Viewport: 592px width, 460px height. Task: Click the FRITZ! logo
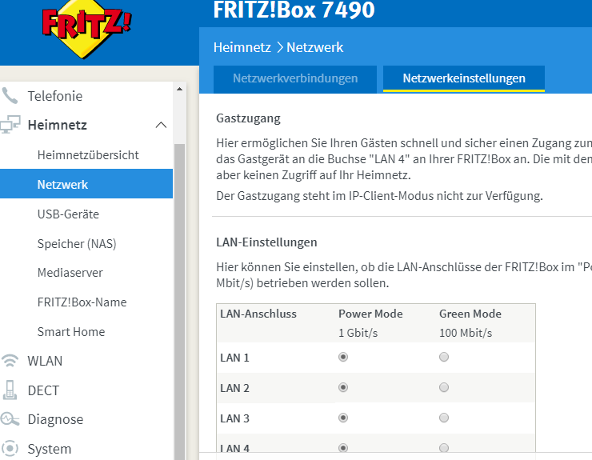pyautogui.click(x=86, y=28)
